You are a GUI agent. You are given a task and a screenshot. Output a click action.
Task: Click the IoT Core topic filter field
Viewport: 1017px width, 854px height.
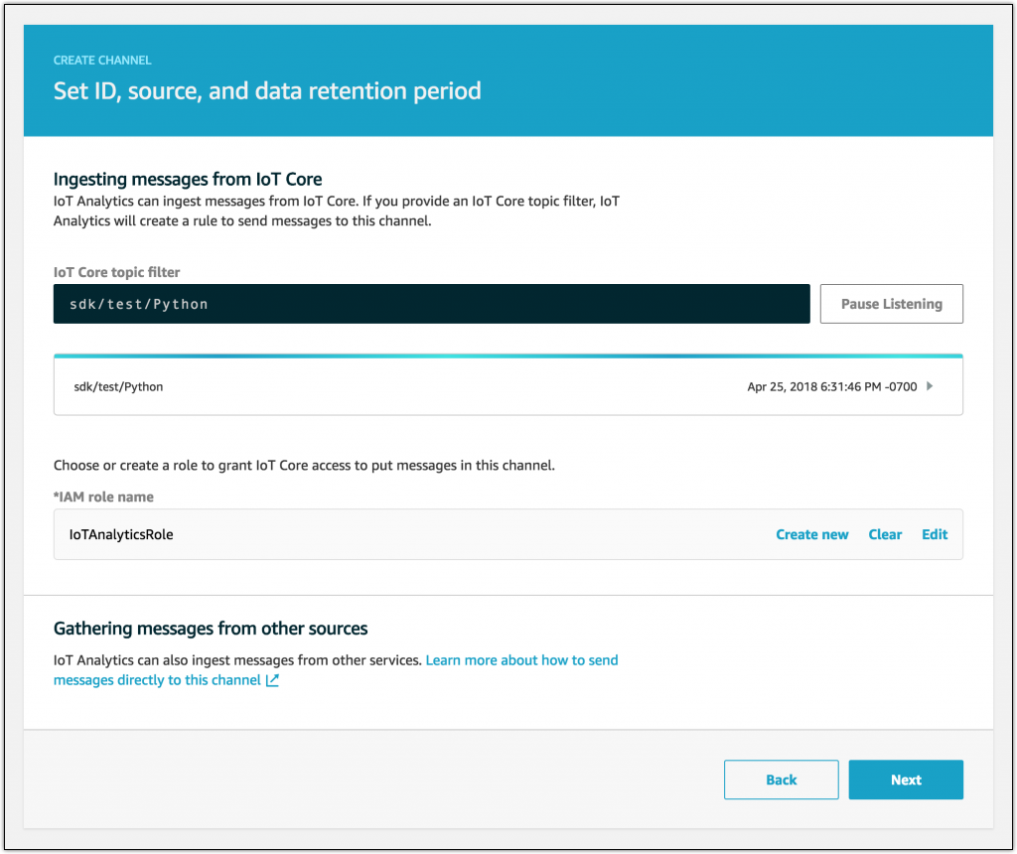pos(431,304)
